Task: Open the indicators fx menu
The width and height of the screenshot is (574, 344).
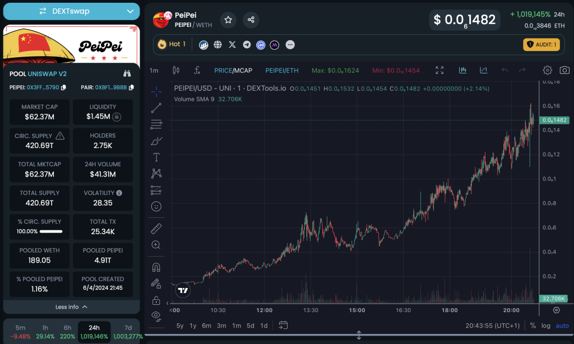Action: (x=197, y=70)
